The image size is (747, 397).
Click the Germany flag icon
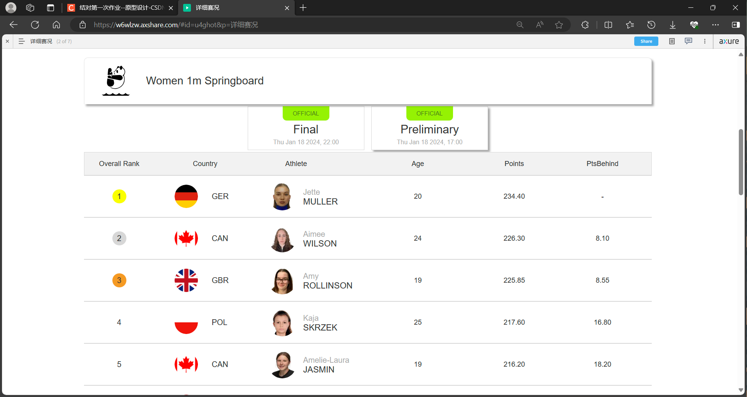[x=186, y=196]
